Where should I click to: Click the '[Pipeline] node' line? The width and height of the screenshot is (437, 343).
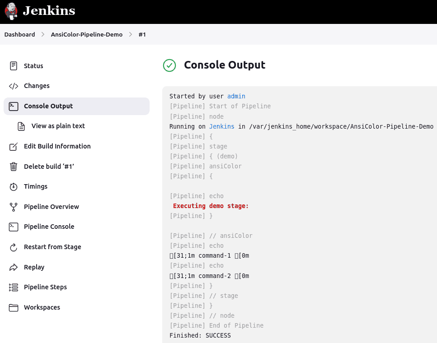point(197,116)
